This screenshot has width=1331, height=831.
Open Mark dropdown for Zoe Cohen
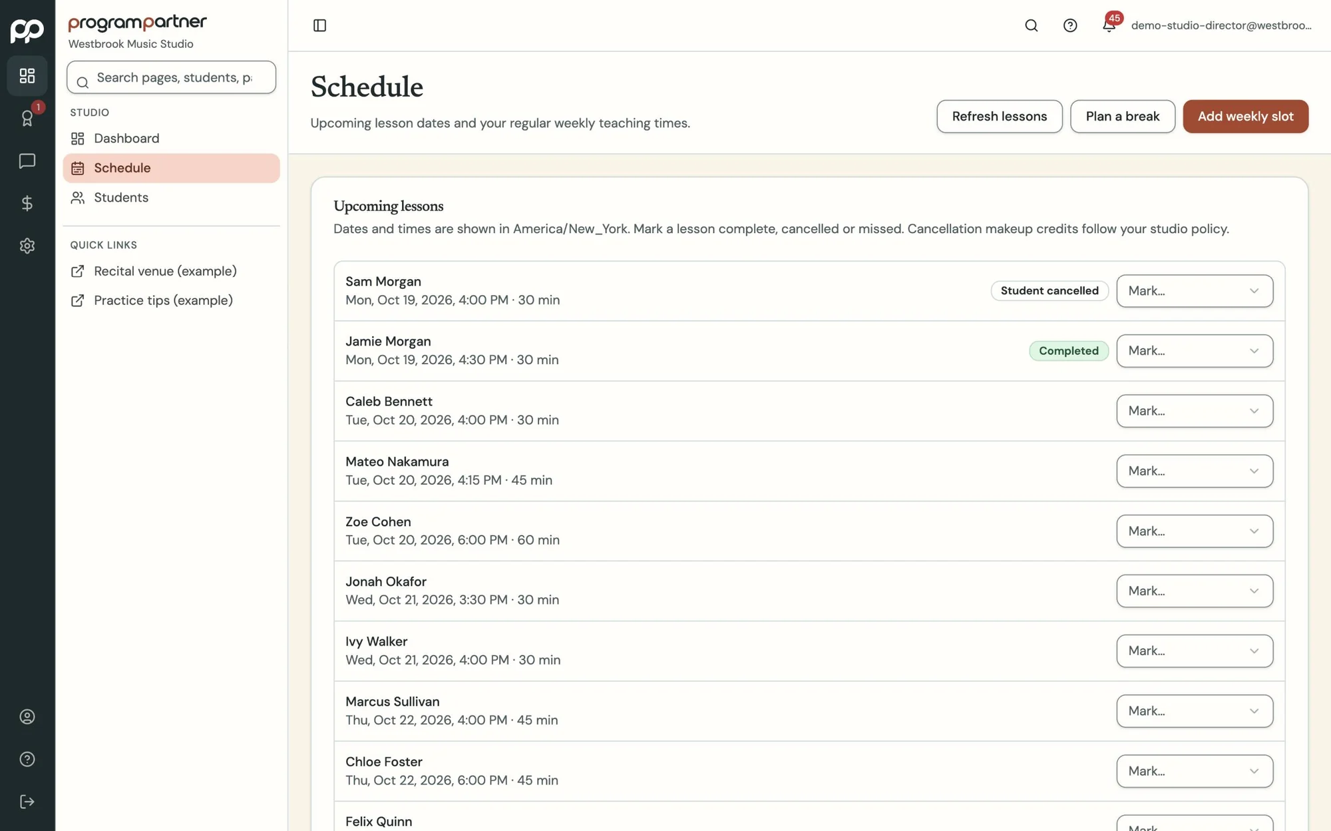point(1195,531)
